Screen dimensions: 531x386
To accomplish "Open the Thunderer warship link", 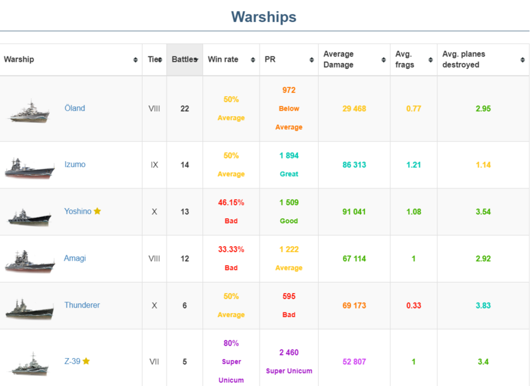I will coord(82,305).
